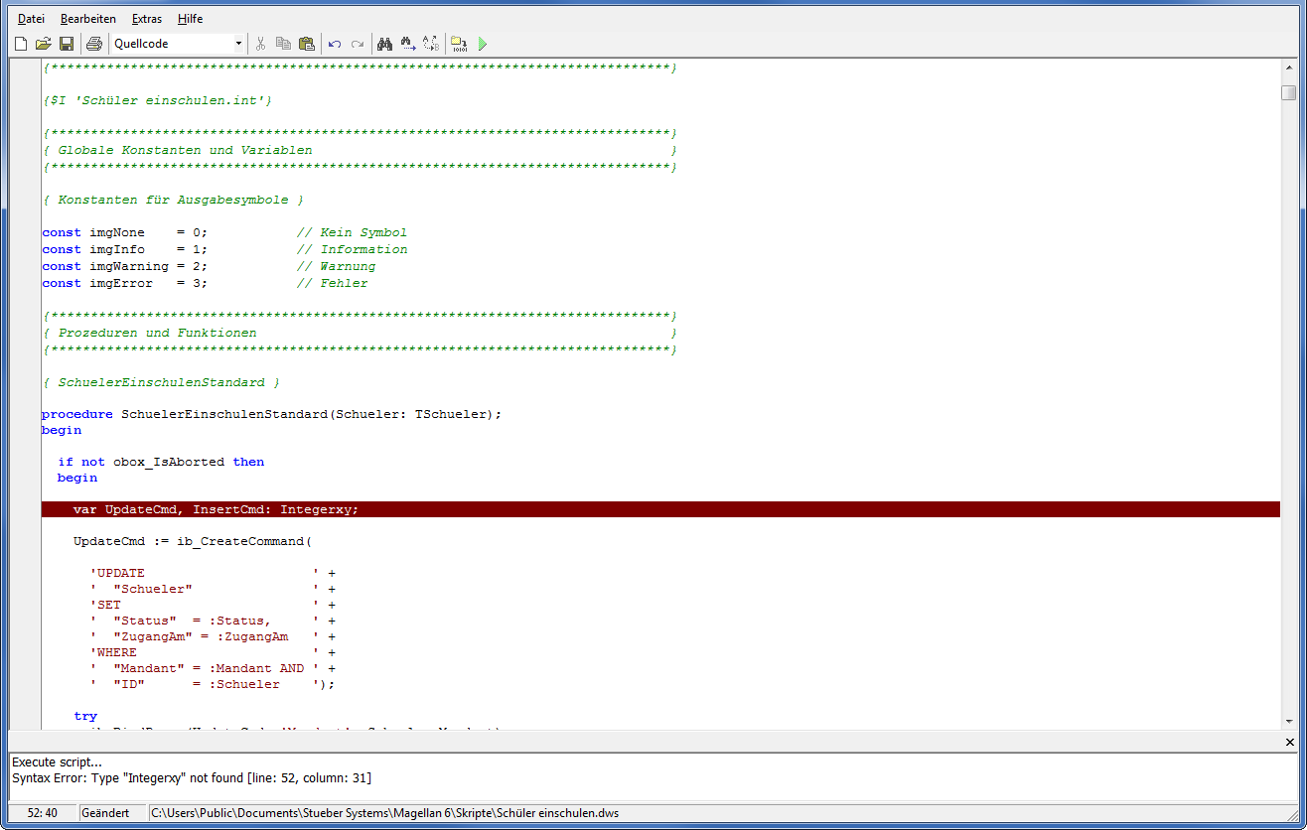Image resolution: width=1307 pixels, height=830 pixels.
Task: Run the script with green play button
Action: pyautogui.click(x=483, y=44)
